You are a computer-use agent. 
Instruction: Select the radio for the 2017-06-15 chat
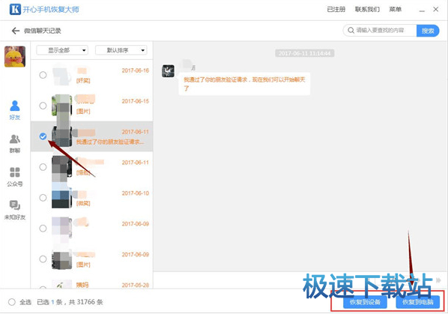coord(43,106)
